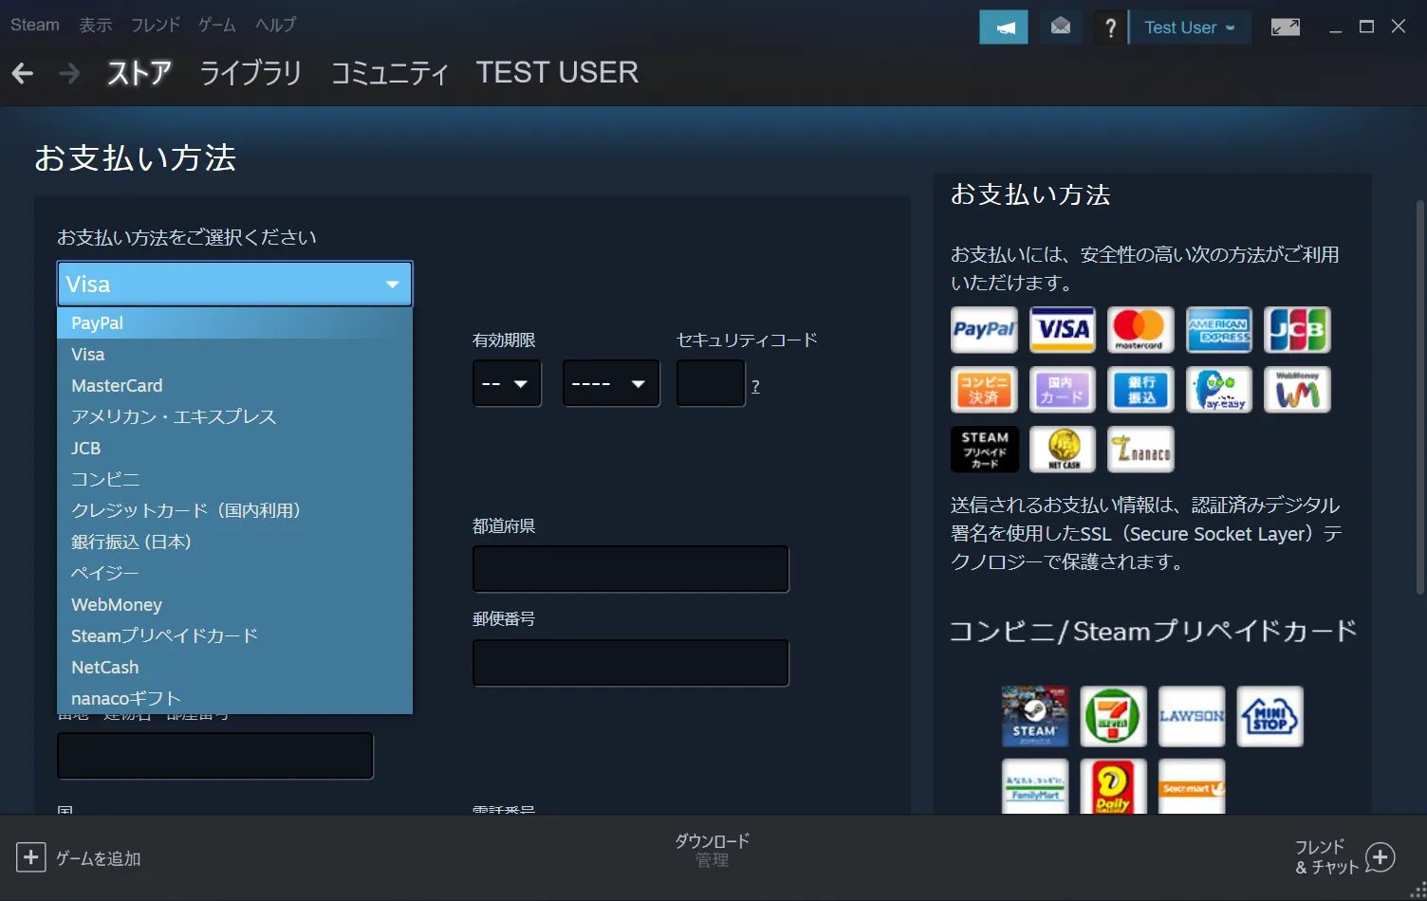1427x901 pixels.
Task: Click the forward navigation arrow
Action: pyautogui.click(x=69, y=73)
